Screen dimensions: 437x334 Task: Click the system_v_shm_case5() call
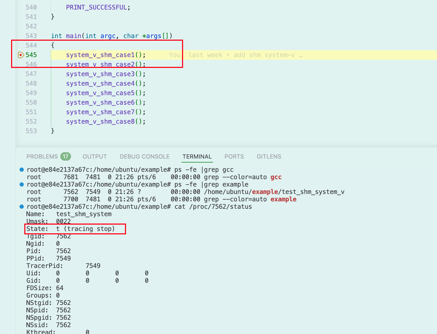pos(106,93)
